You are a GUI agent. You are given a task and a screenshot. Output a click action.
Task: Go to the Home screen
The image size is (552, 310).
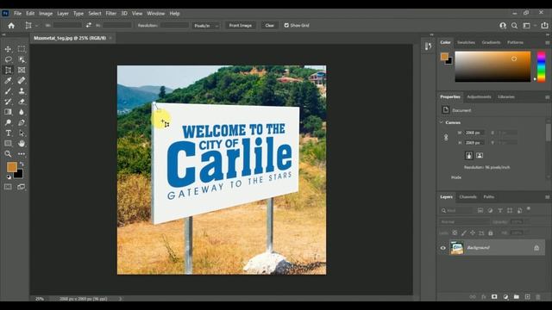click(11, 26)
